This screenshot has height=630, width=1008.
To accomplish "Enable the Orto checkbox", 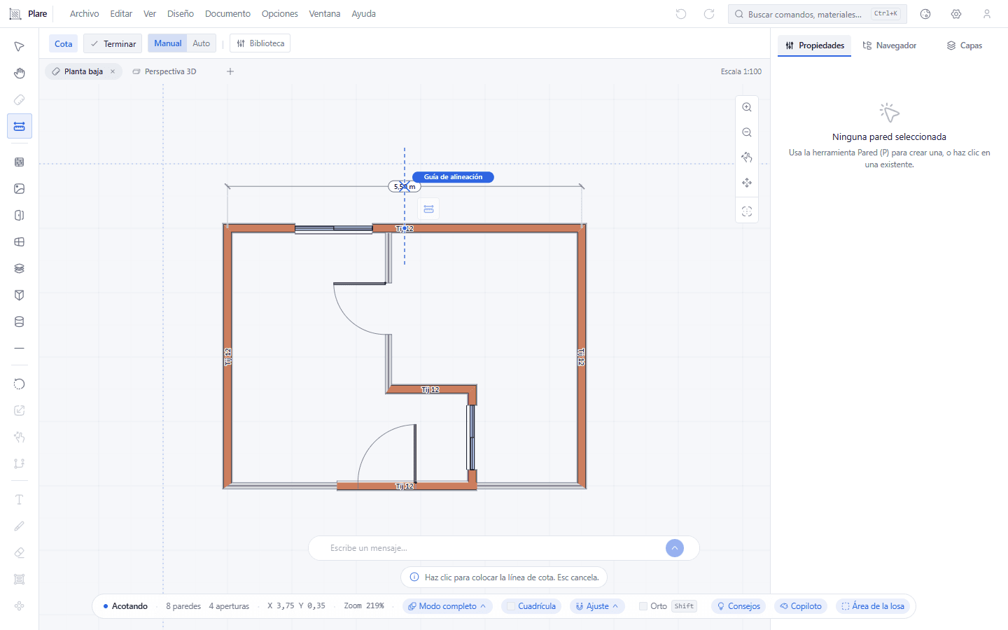I will click(643, 606).
